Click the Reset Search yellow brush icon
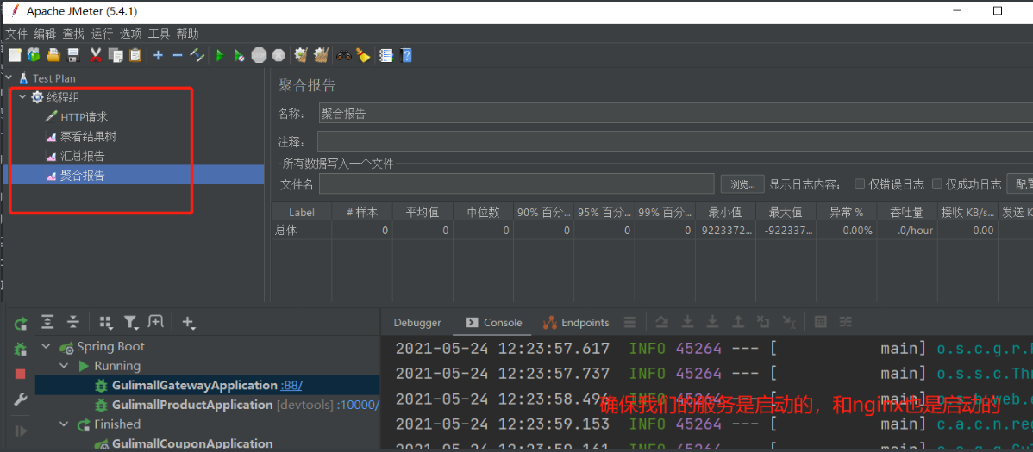The width and height of the screenshot is (1033, 452). coord(363,55)
